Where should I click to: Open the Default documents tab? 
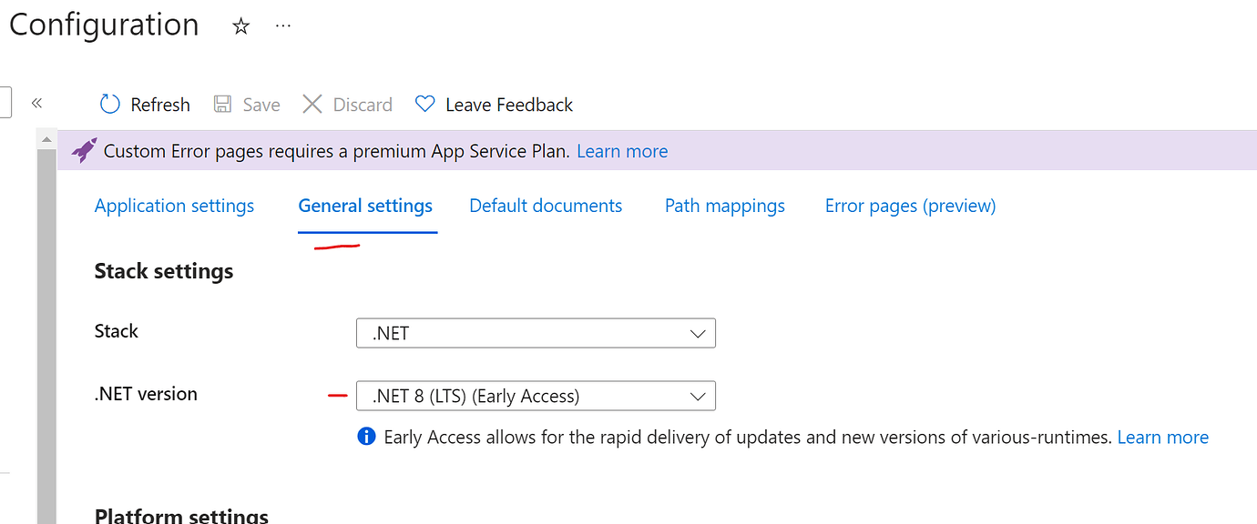pyautogui.click(x=546, y=206)
